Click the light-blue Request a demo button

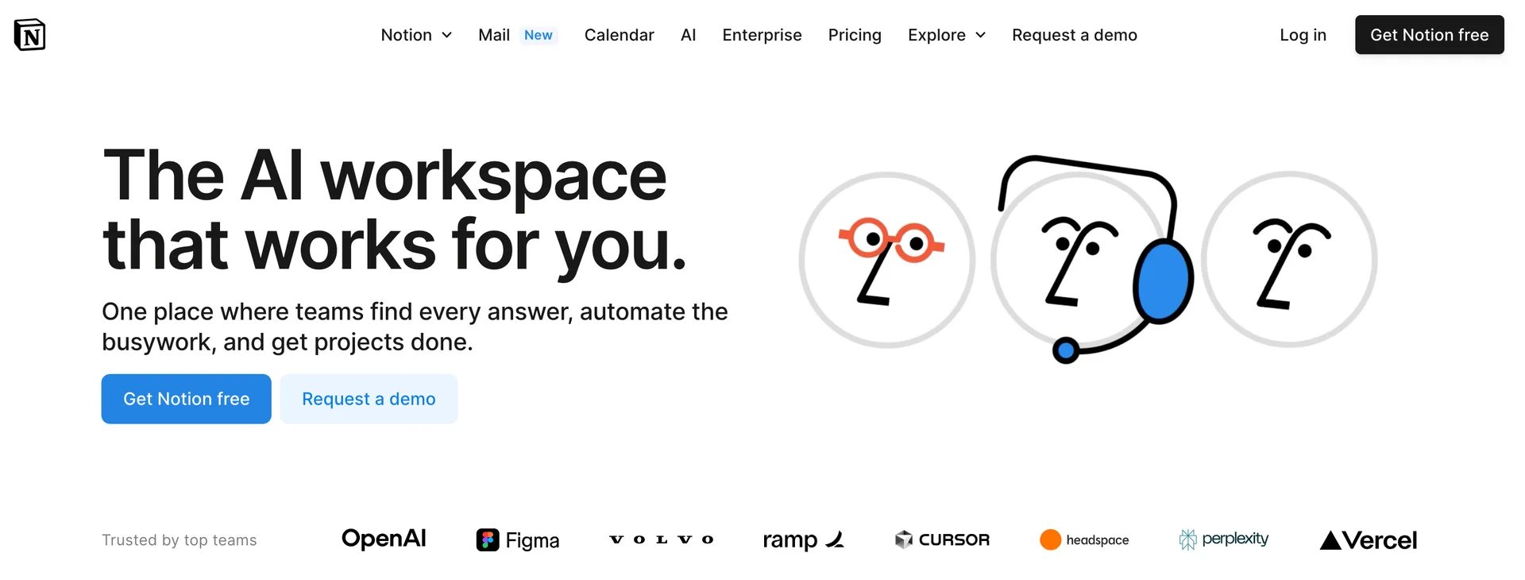point(369,399)
